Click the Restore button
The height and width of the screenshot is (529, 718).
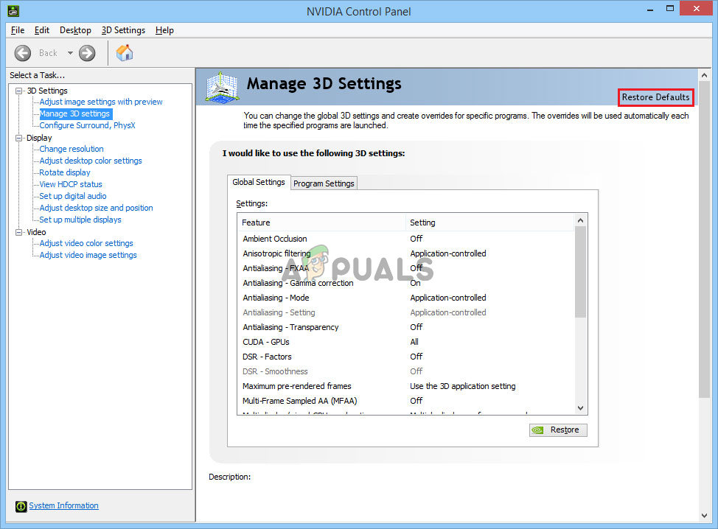tap(558, 430)
